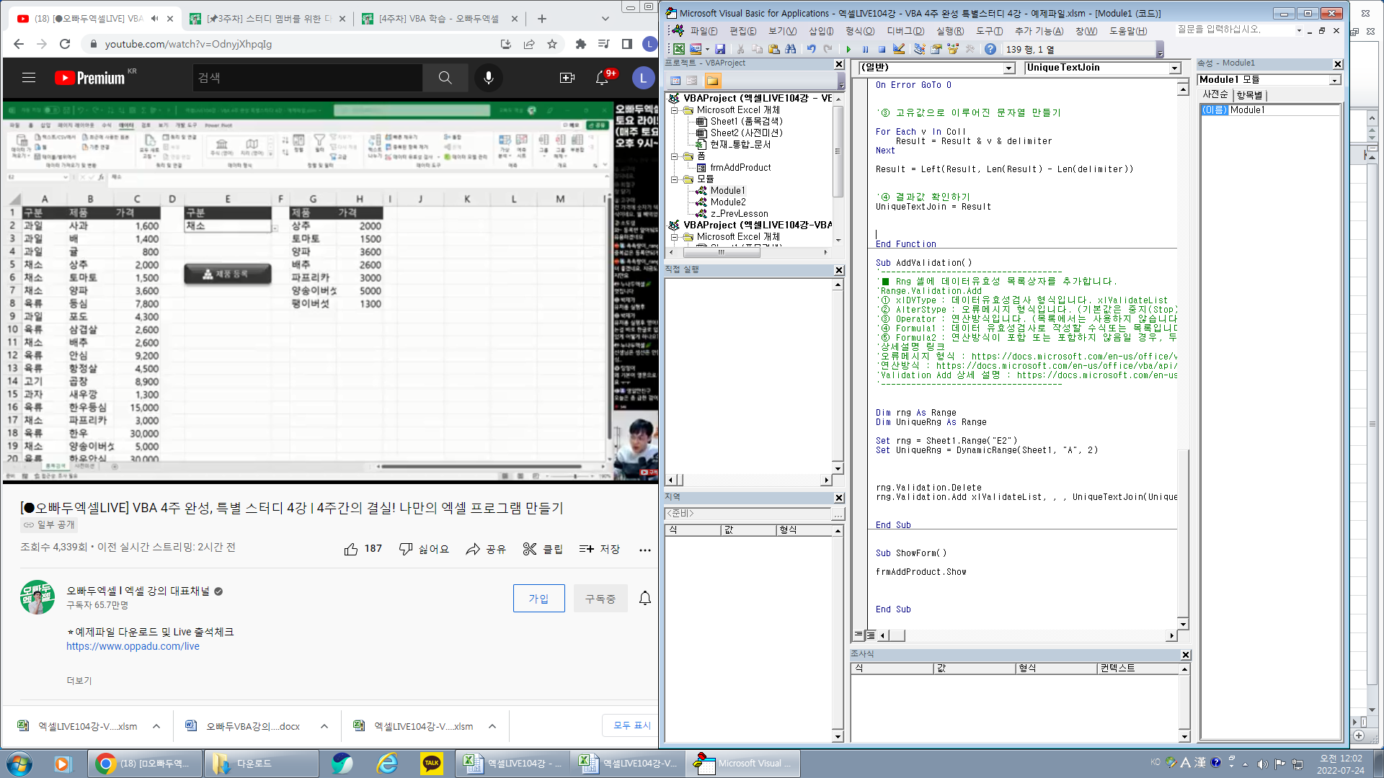The width and height of the screenshot is (1384, 778).
Task: Open the (일반) object dropdown
Action: pyautogui.click(x=1008, y=68)
